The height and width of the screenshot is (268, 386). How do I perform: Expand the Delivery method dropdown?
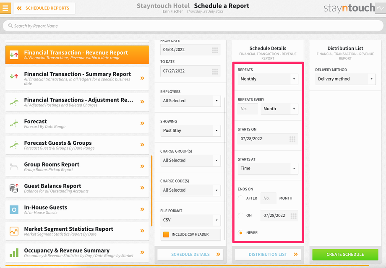[345, 79]
